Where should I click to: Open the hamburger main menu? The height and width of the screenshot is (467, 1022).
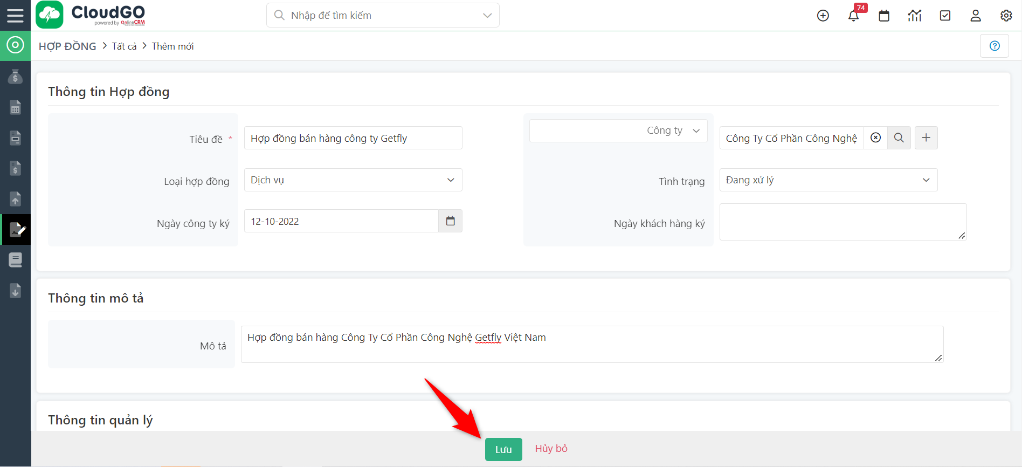[x=15, y=15]
